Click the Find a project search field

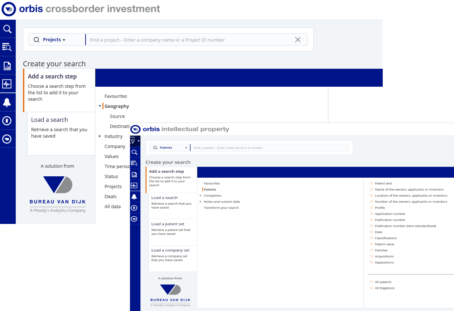[190, 40]
